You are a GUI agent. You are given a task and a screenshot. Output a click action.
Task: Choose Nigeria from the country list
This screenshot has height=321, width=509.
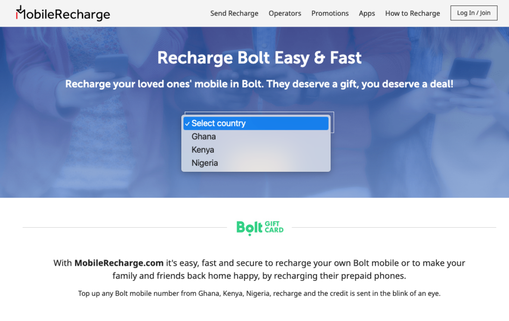click(256, 163)
